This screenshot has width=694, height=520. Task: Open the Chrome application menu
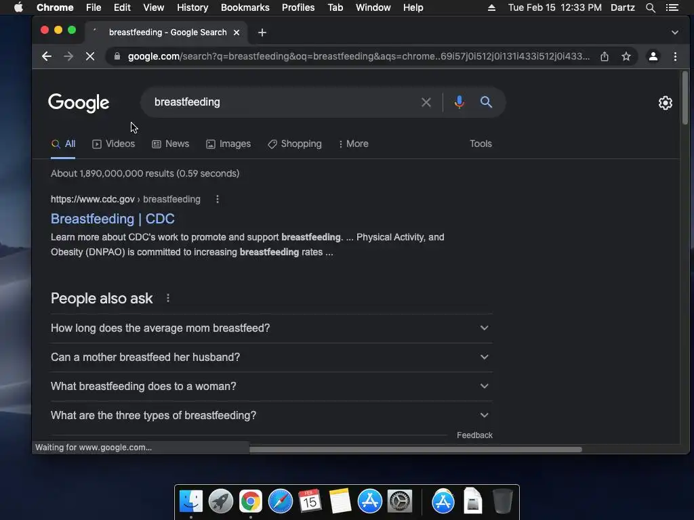55,7
